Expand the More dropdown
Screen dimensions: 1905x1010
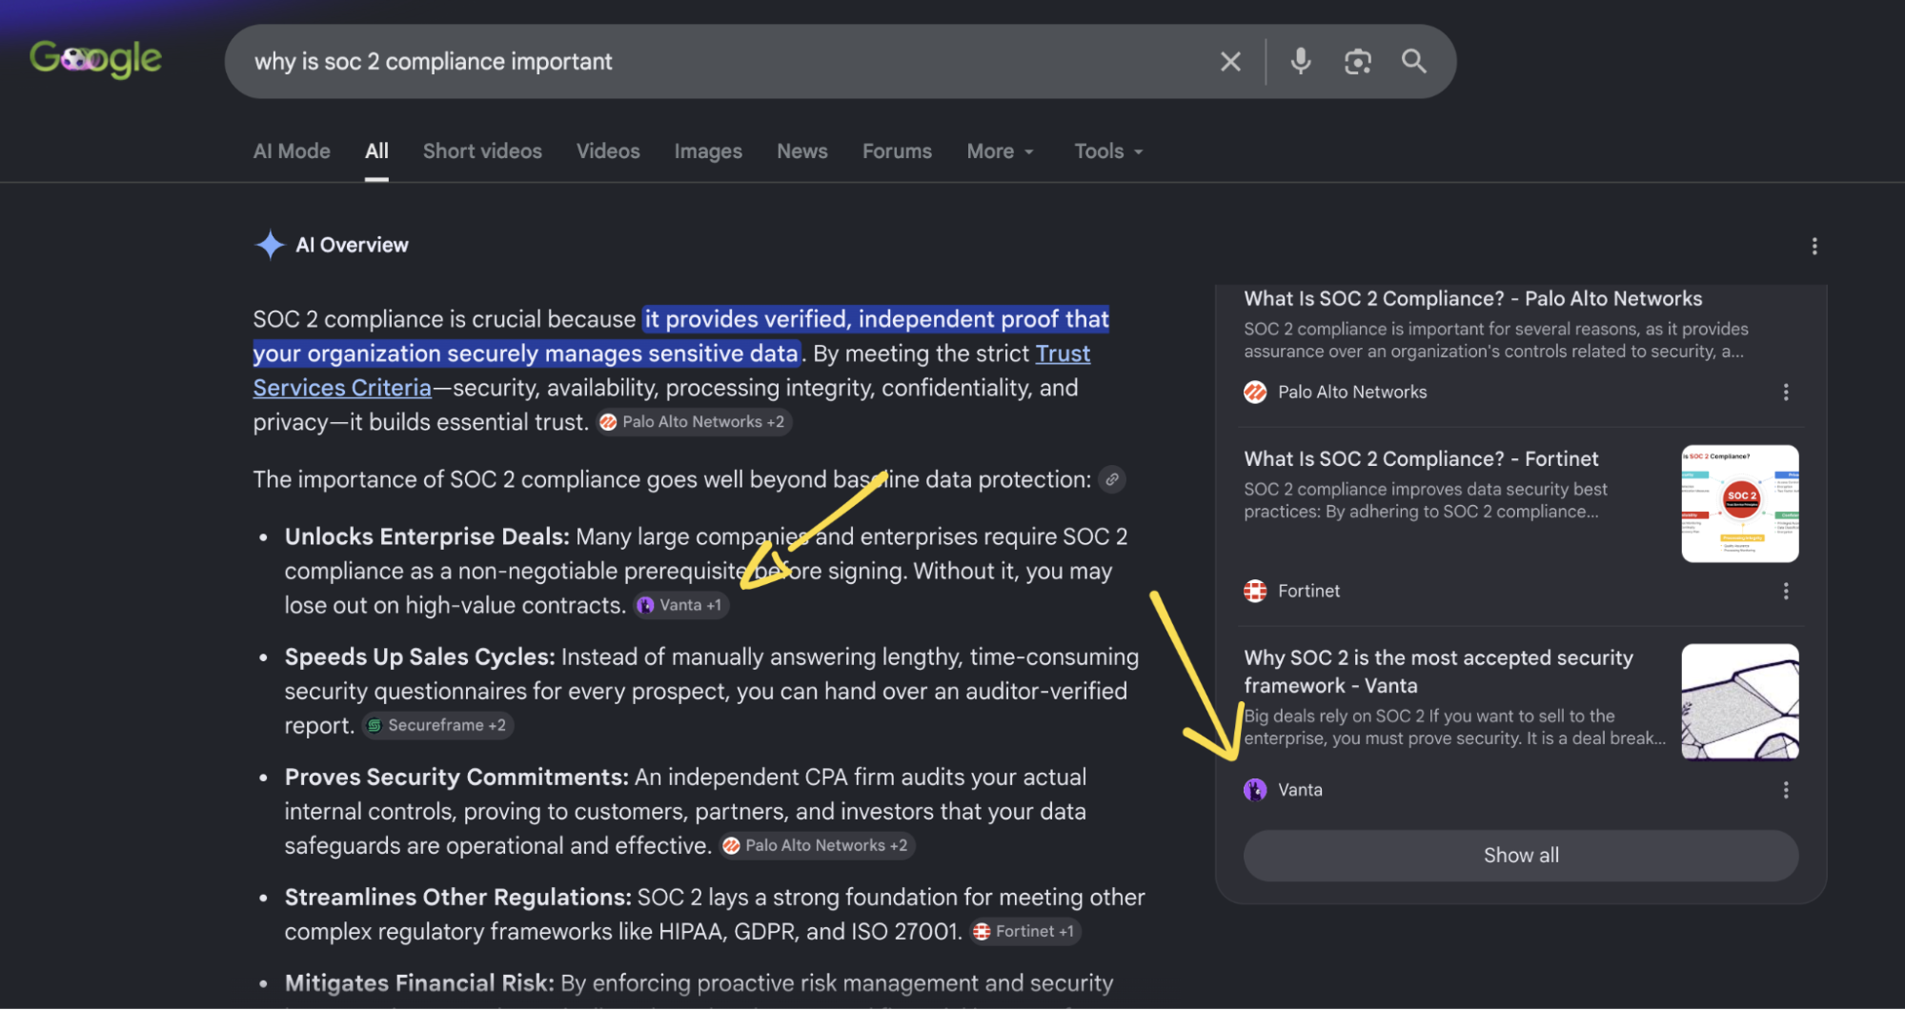tap(1000, 151)
